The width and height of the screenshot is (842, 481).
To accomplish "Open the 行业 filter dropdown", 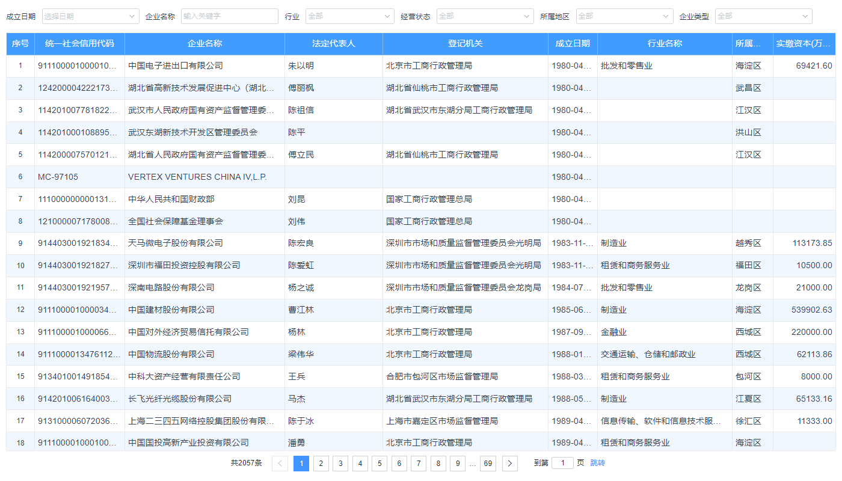I will coord(349,16).
